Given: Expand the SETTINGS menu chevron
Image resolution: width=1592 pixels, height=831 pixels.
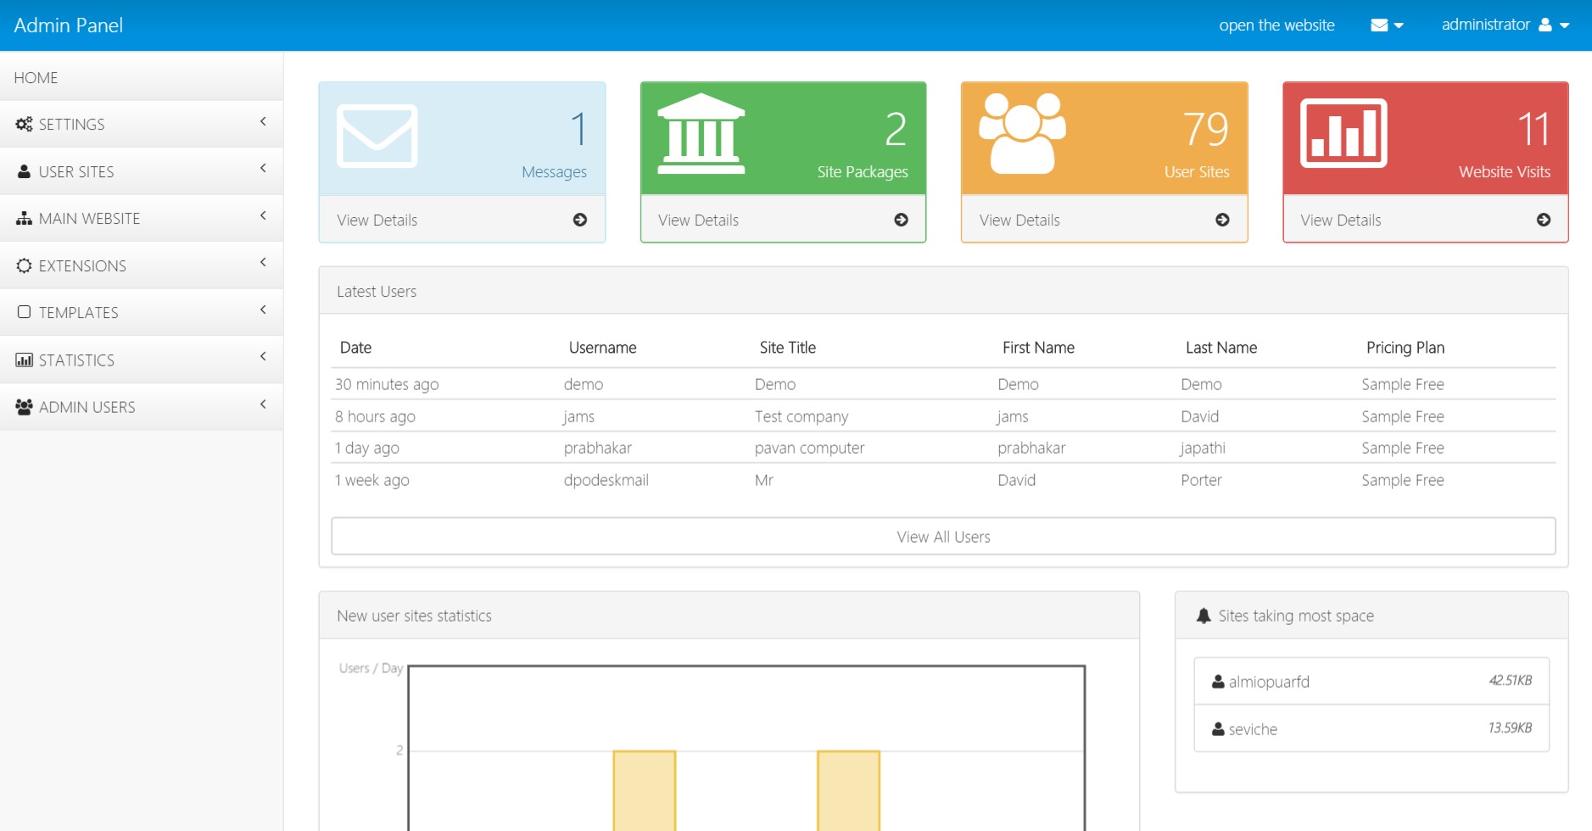Looking at the screenshot, I should pos(263,121).
